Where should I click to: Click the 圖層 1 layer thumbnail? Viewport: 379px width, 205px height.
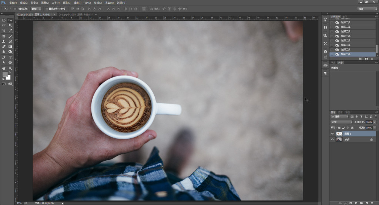pyautogui.click(x=339, y=134)
